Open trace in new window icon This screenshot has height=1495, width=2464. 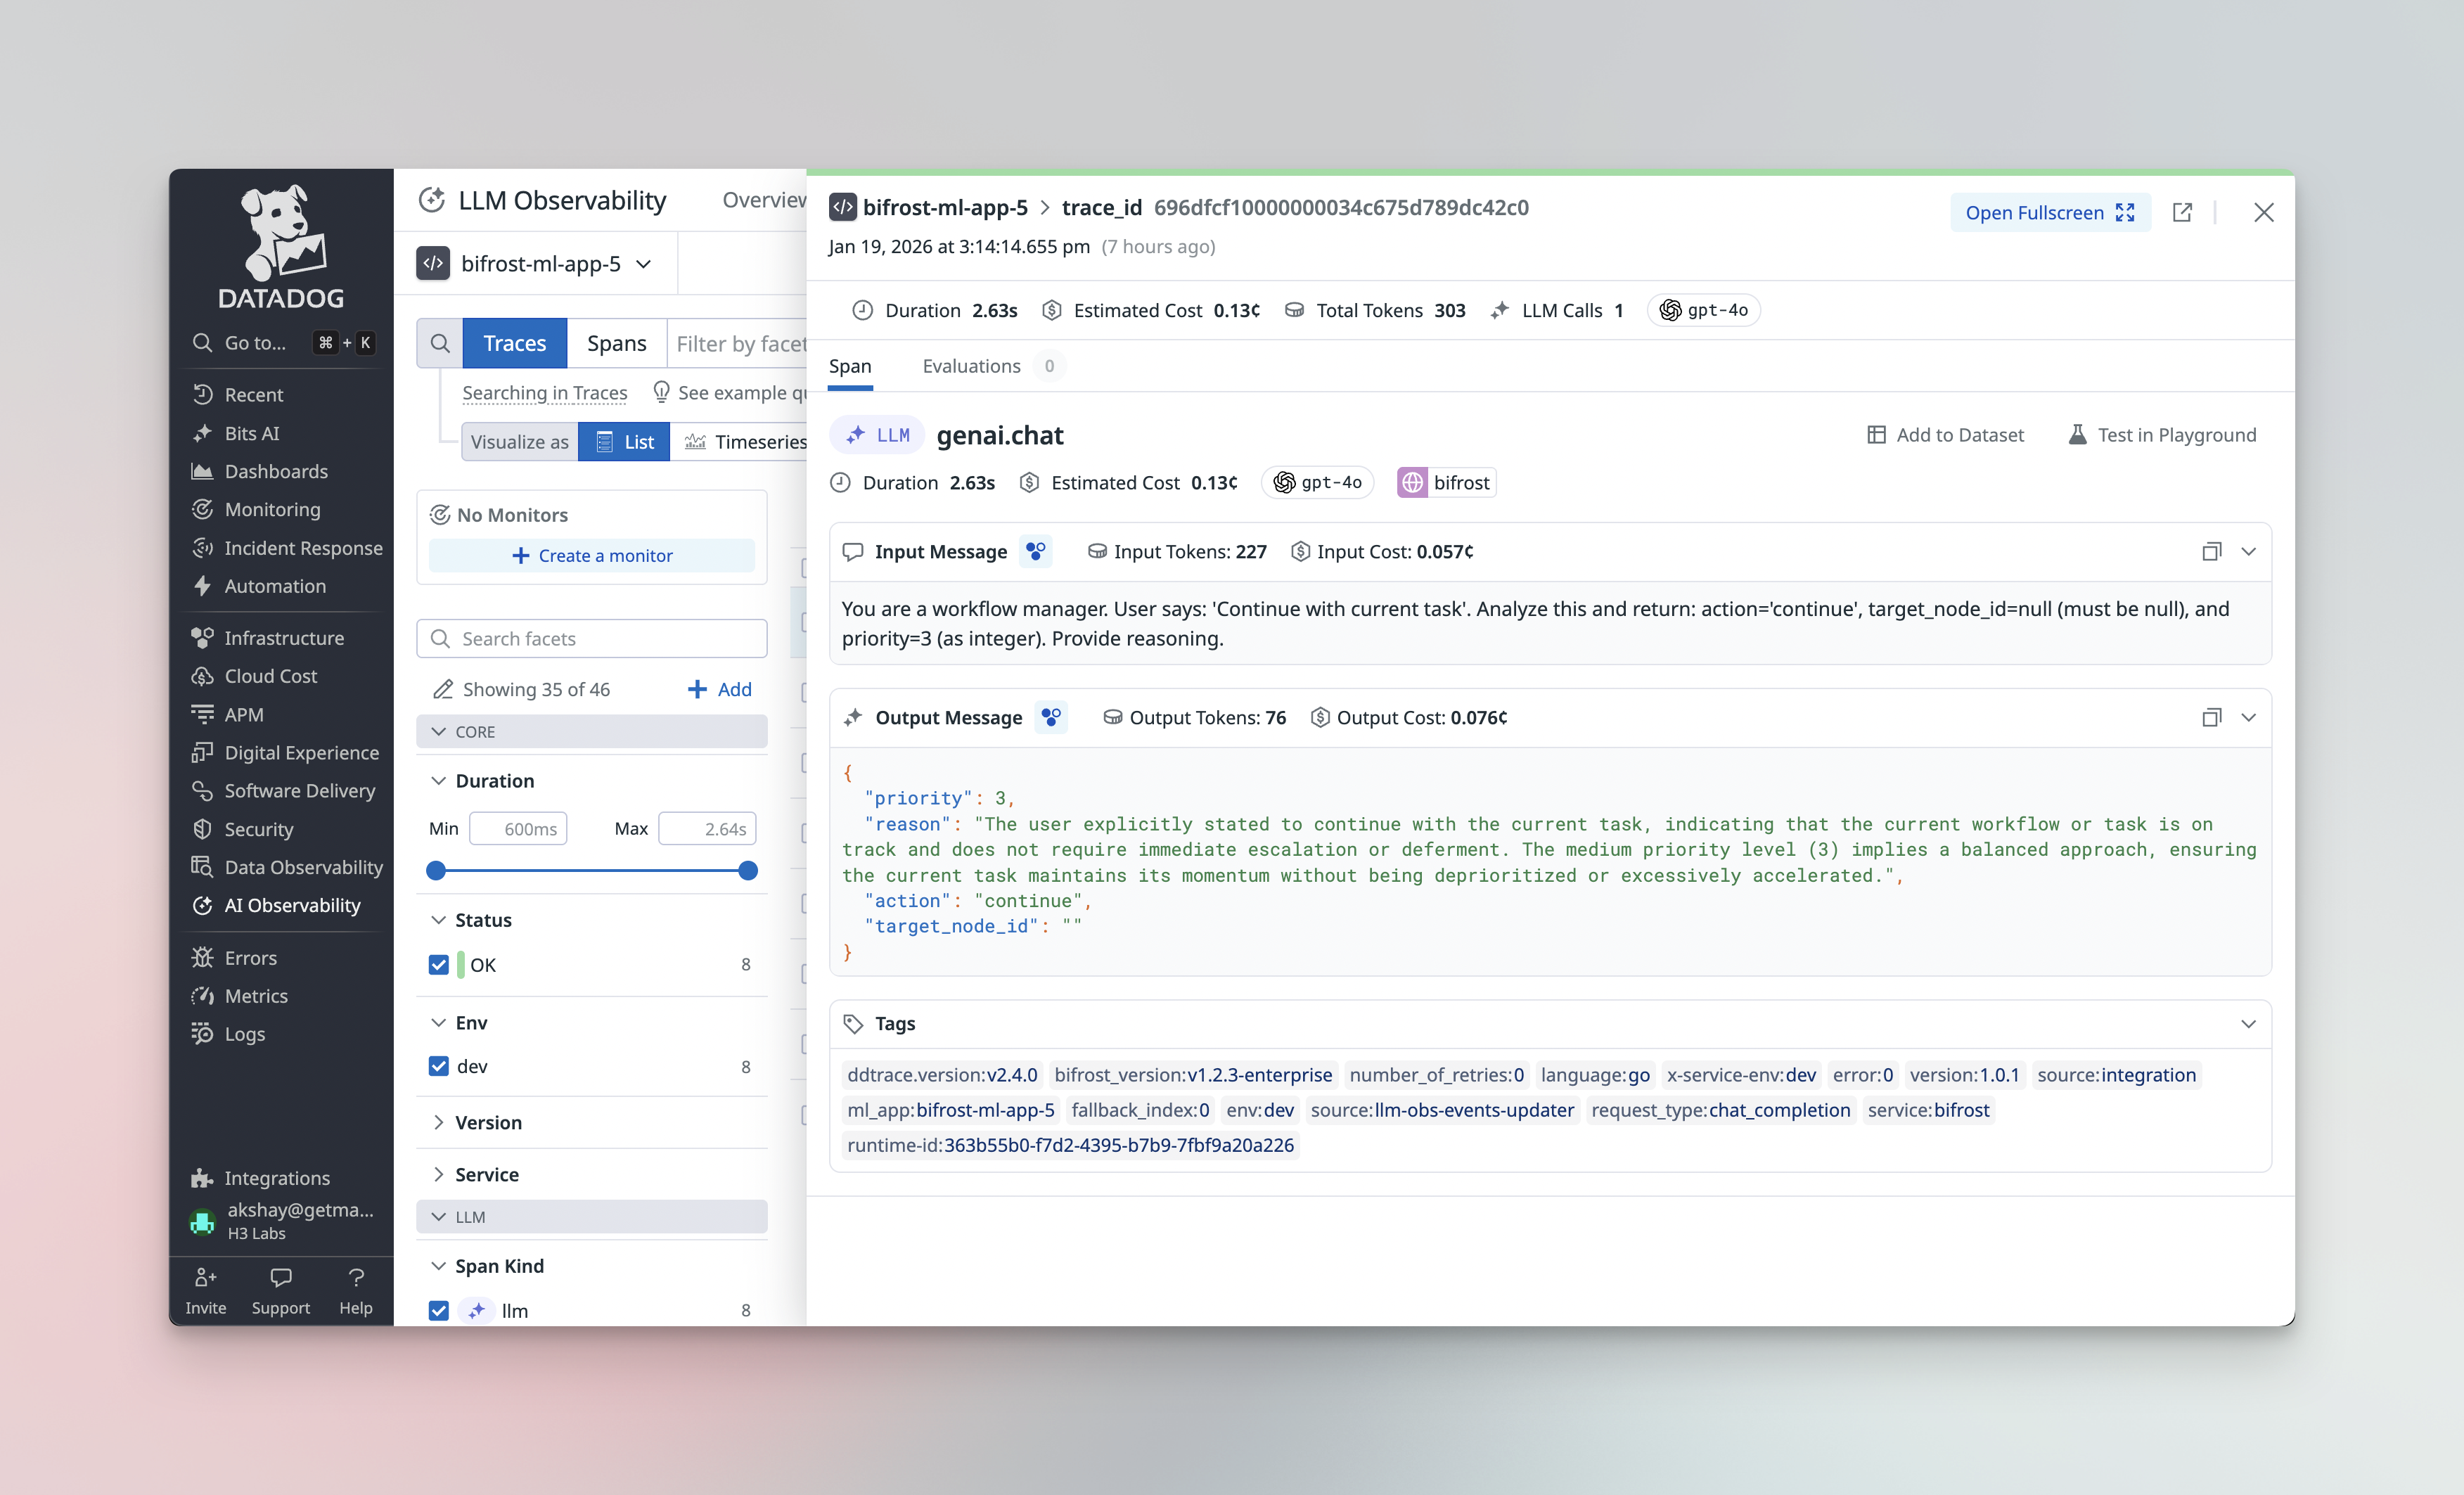[x=2182, y=212]
